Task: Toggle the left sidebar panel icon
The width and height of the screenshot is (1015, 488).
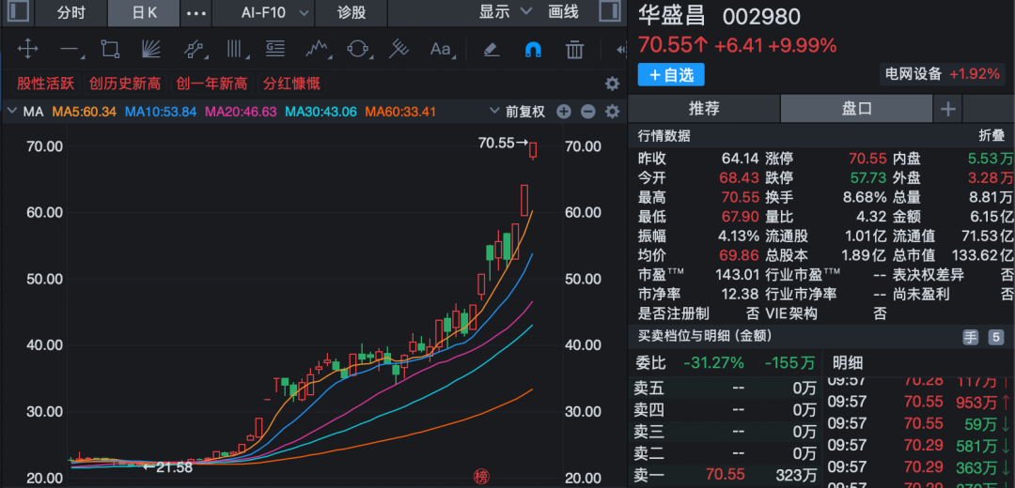Action: (17, 12)
